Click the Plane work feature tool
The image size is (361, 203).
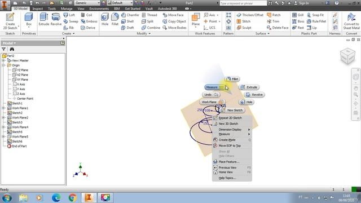pyautogui.click(x=196, y=20)
